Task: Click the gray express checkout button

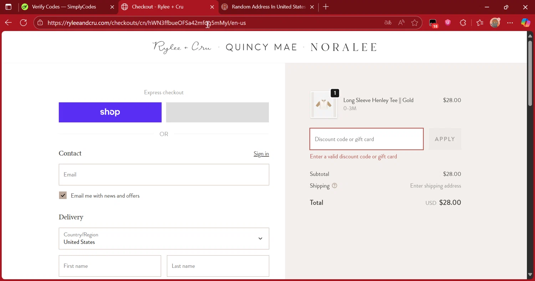Action: pos(218,112)
